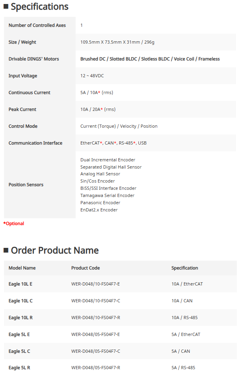Click the Drivable DINGS' Motors label

tap(34, 59)
